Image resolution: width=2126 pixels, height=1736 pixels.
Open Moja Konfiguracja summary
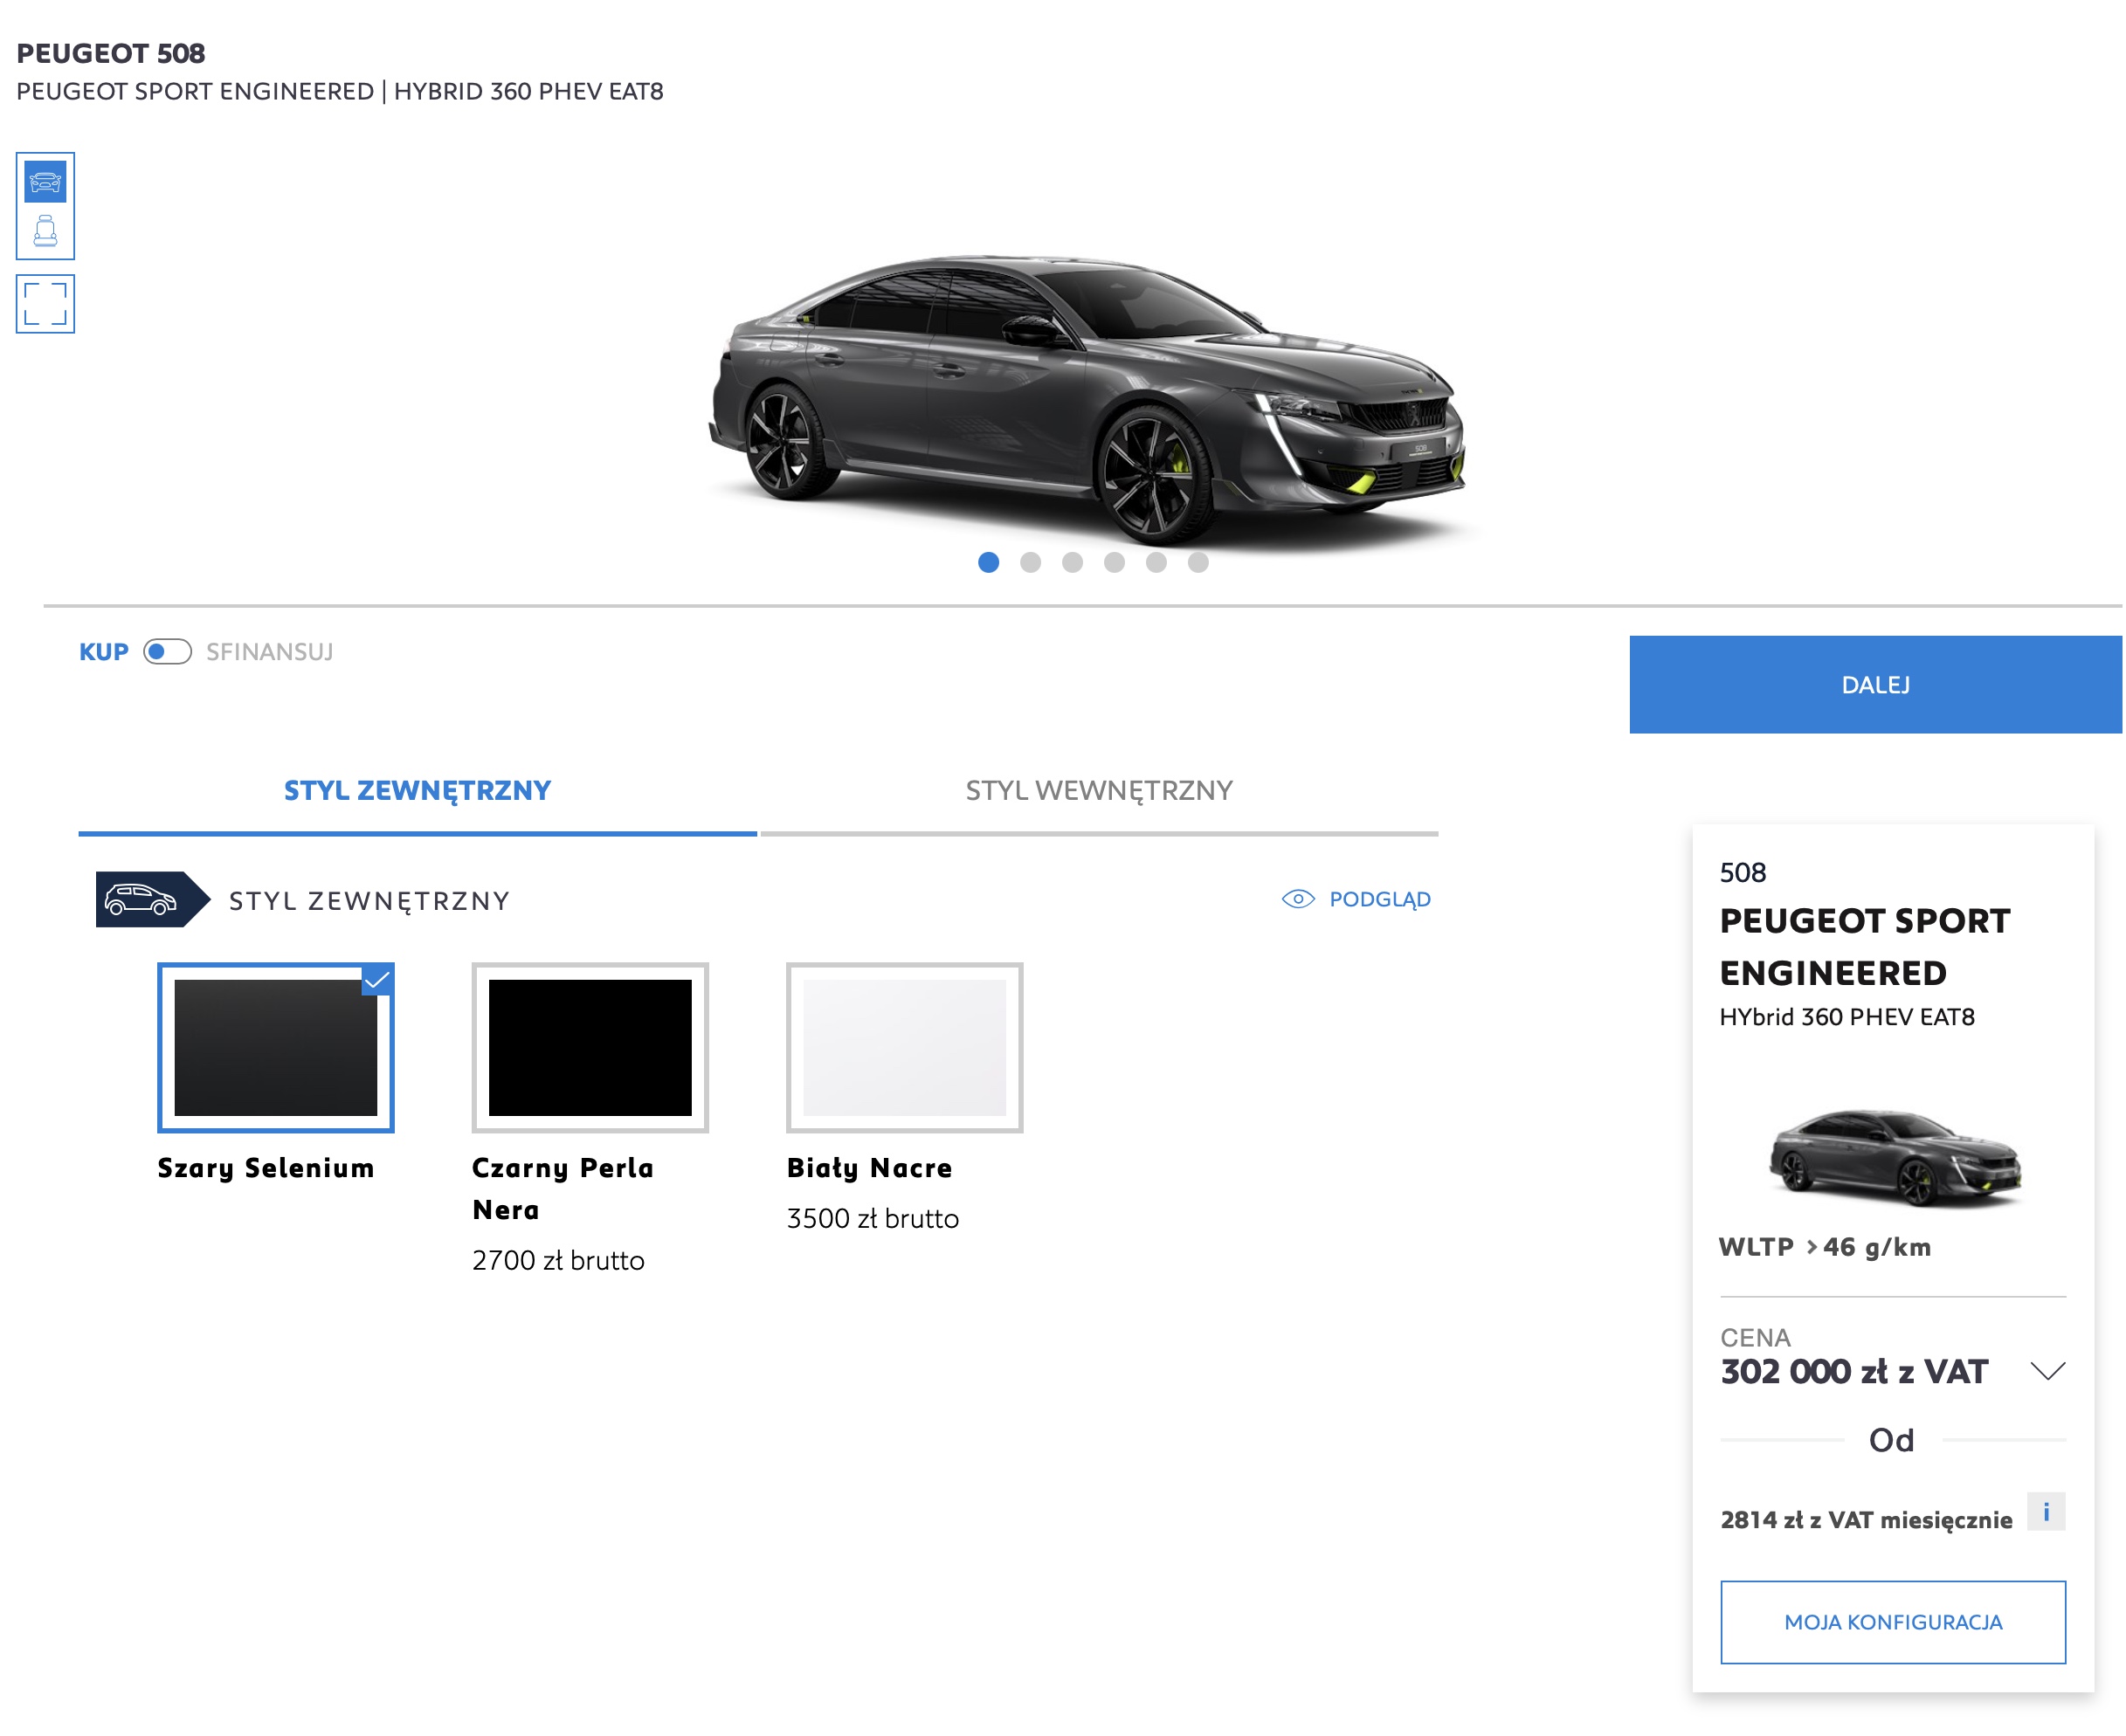click(x=1893, y=1622)
